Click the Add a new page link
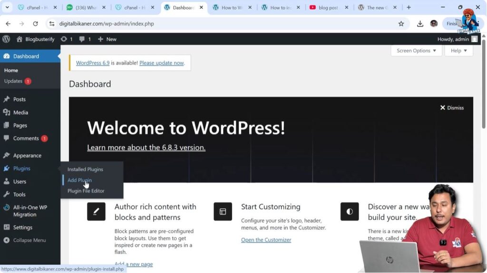The image size is (487, 273). pos(134,264)
